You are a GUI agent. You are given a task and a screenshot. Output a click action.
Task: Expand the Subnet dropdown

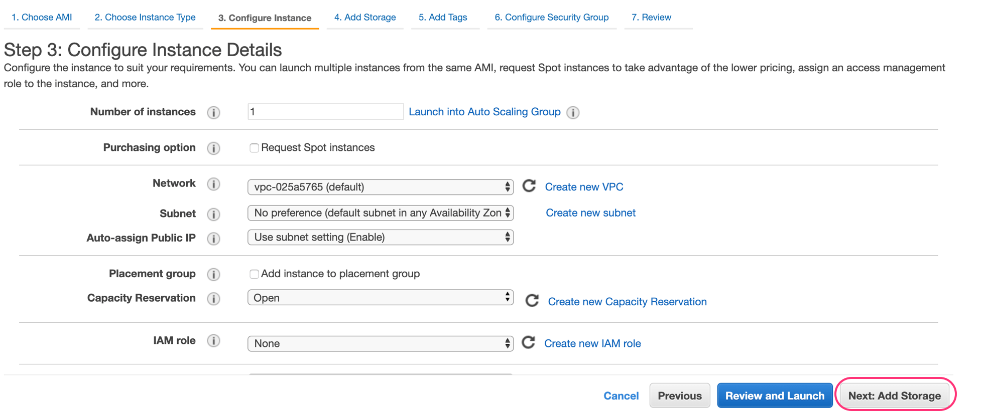[380, 213]
